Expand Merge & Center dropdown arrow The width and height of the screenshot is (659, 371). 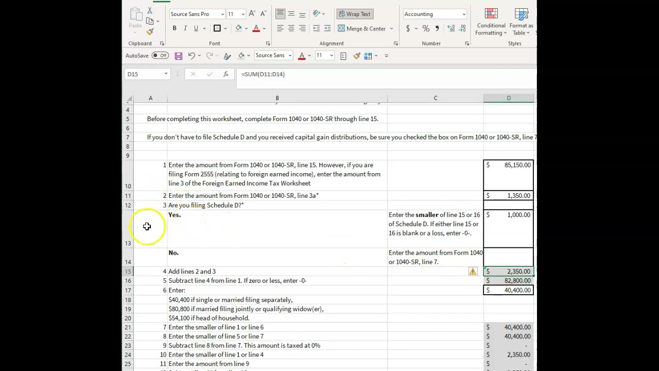click(x=391, y=29)
